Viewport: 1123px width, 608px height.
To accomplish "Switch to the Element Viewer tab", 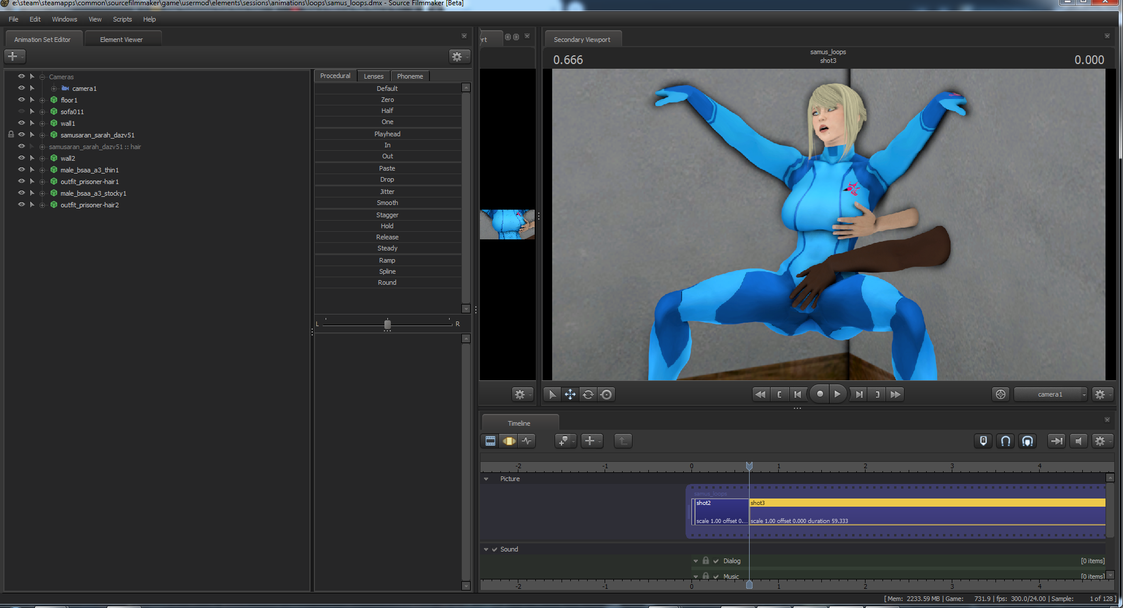I will pos(122,40).
